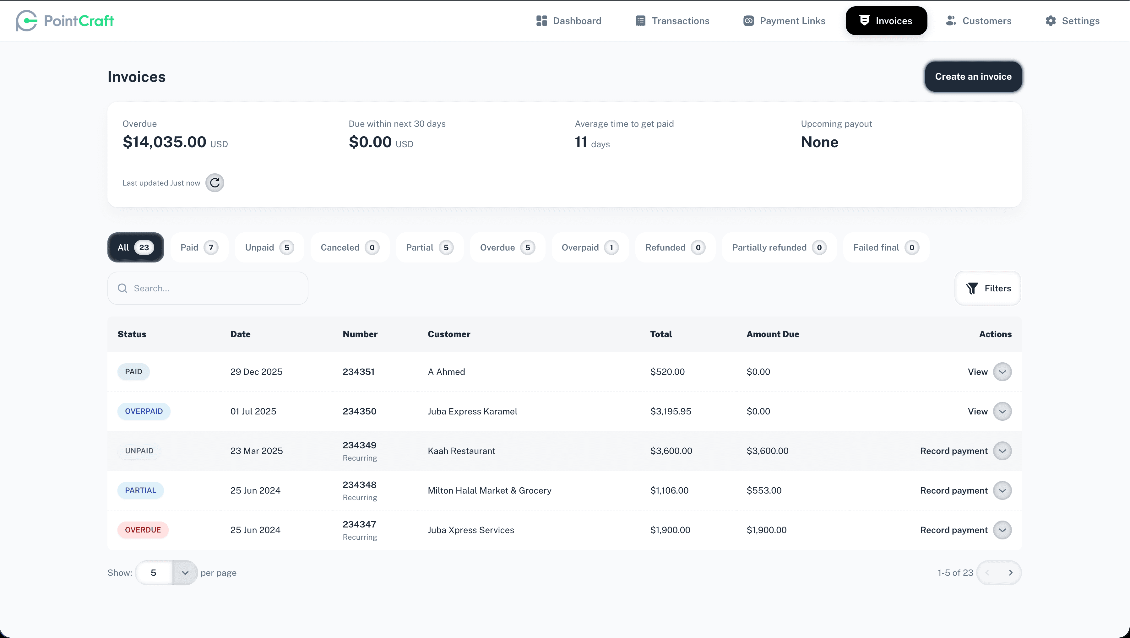Click the previous page arrow
The width and height of the screenshot is (1130, 638).
pyautogui.click(x=987, y=573)
